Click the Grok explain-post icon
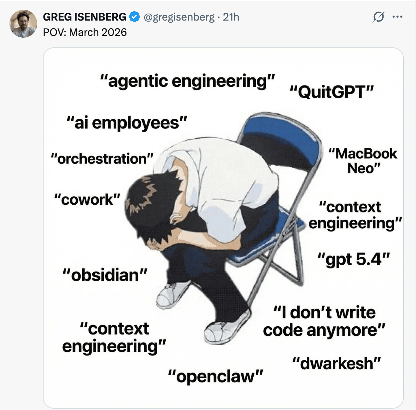 378,17
